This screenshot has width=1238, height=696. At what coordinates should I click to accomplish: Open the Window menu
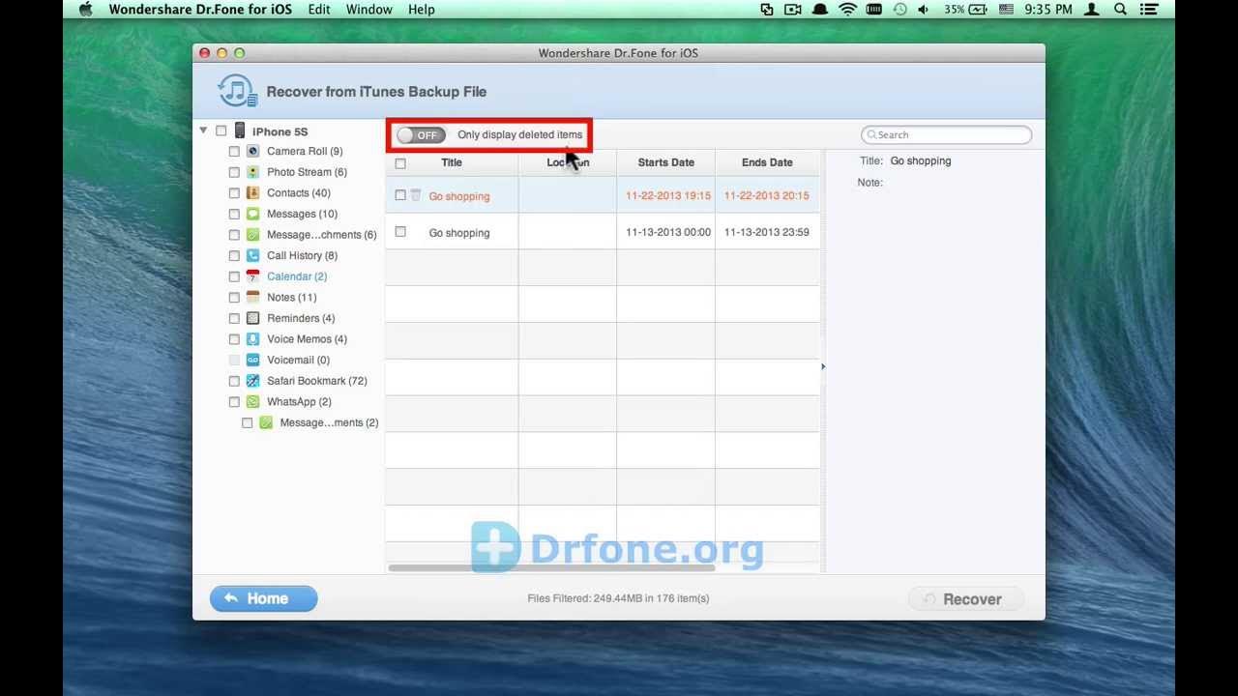coord(369,10)
